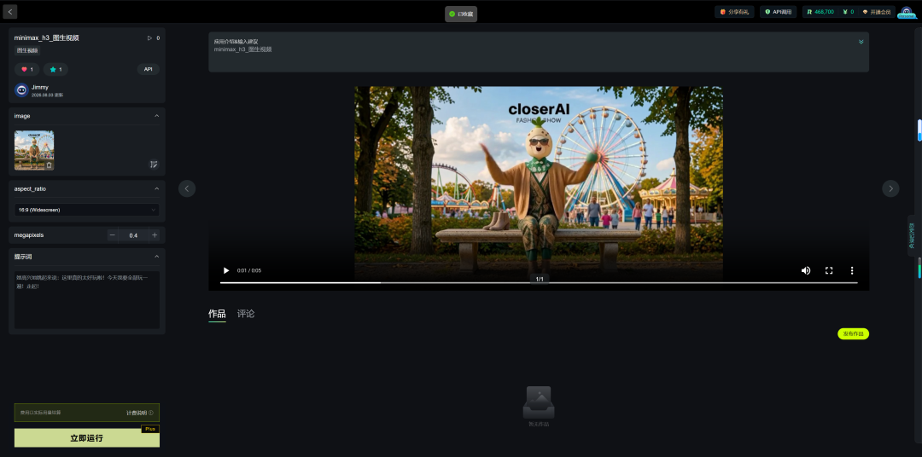The height and width of the screenshot is (457, 922).
Task: Click the megapixels value field 0.4
Action: coord(133,235)
